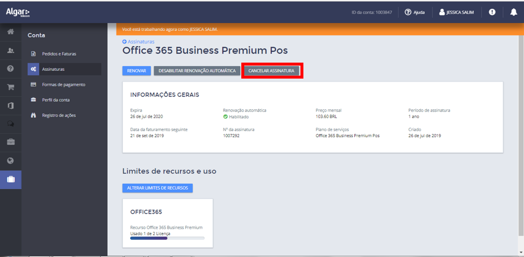Click the Cancelar Assinatura button
This screenshot has height=257, width=524.
tap(271, 71)
